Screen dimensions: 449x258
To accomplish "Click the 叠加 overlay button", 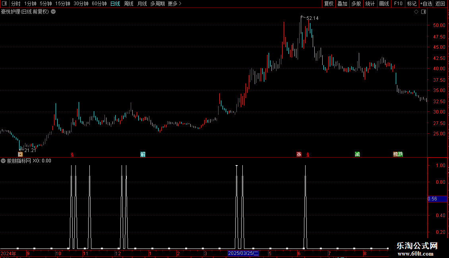I will click(342, 4).
